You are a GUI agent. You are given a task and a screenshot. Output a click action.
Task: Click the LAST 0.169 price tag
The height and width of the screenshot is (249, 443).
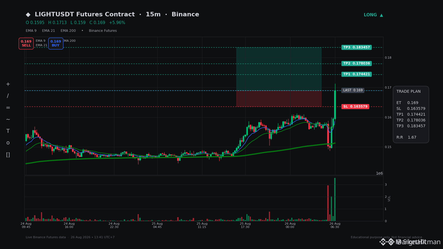point(353,90)
